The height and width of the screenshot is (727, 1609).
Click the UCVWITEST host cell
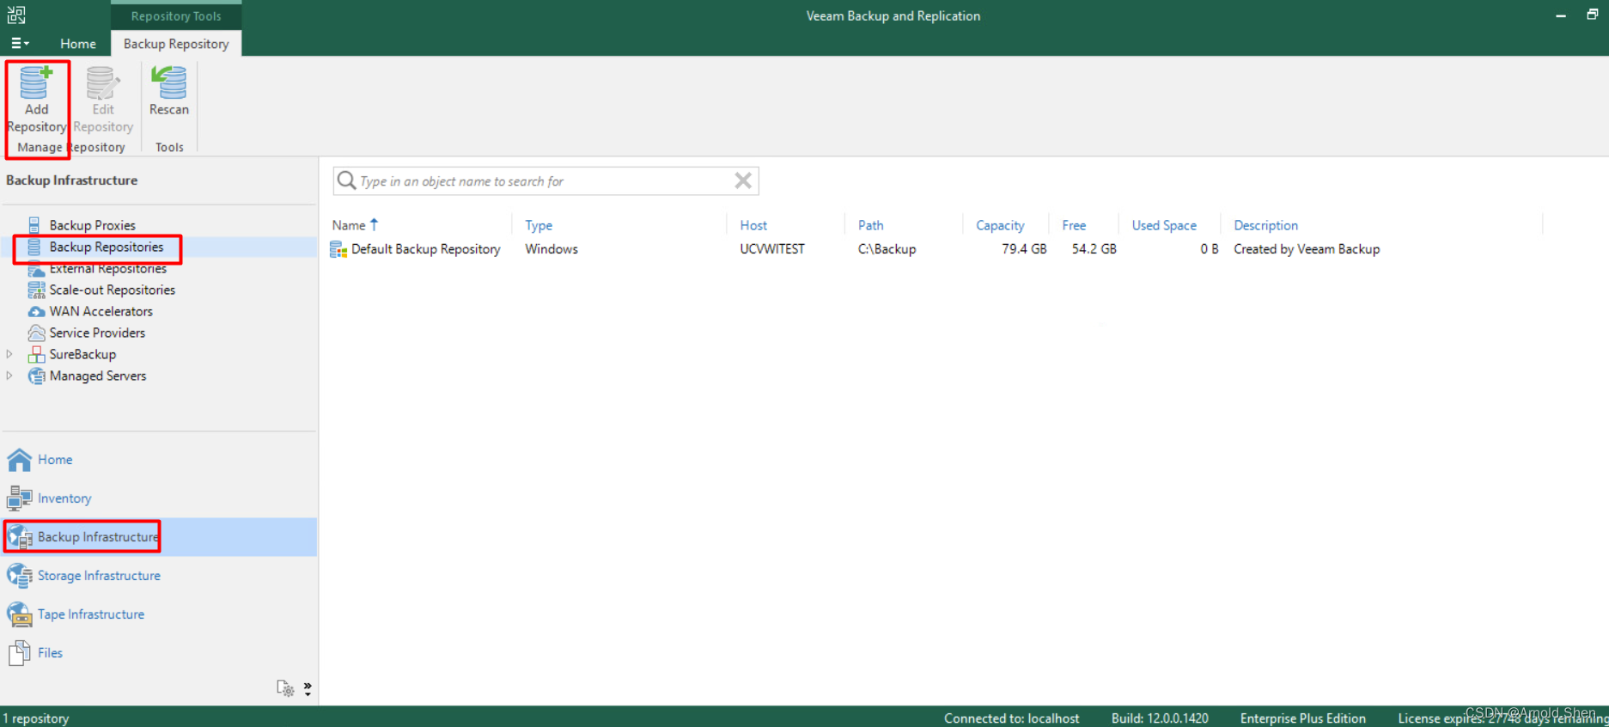tap(772, 249)
